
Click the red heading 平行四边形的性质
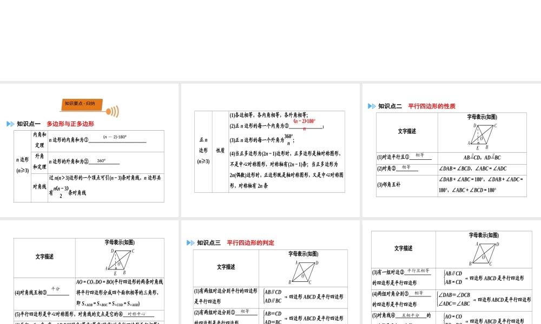(x=432, y=106)
